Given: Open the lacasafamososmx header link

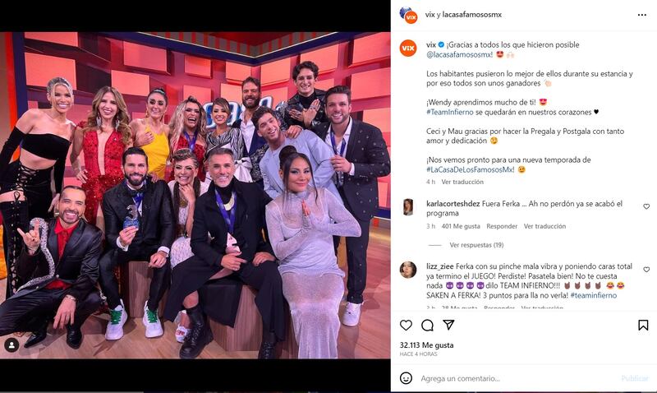Looking at the screenshot, I should (x=471, y=15).
